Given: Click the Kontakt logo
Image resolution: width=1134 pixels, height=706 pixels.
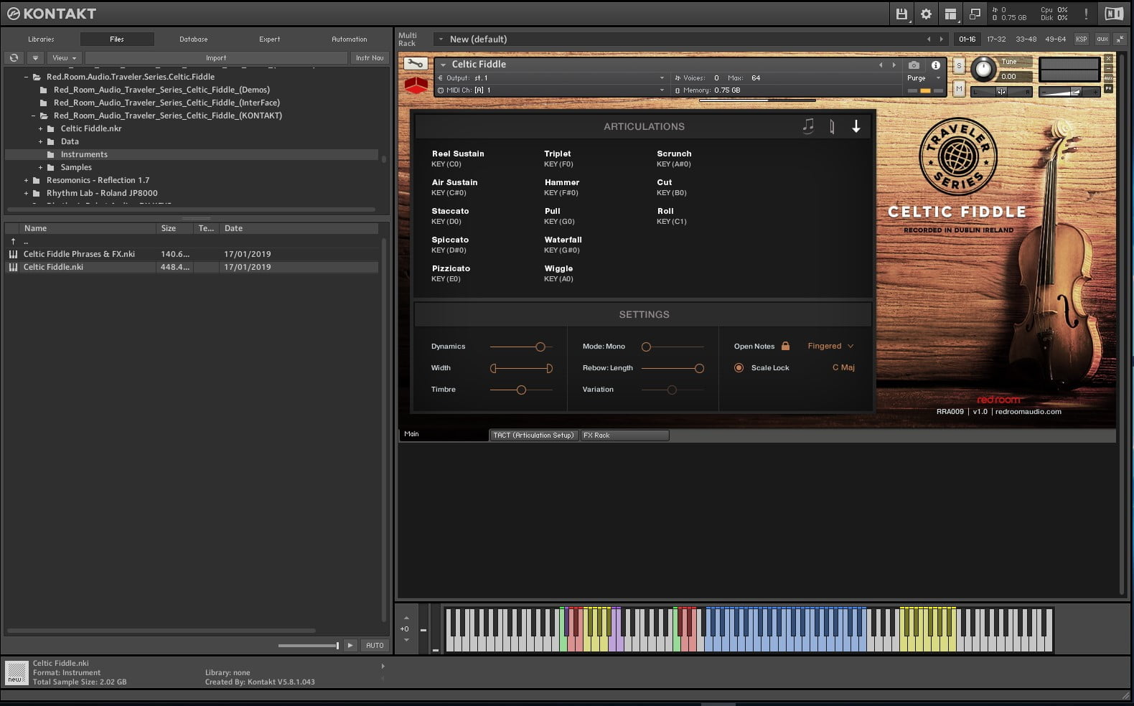Looking at the screenshot, I should pos(51,14).
